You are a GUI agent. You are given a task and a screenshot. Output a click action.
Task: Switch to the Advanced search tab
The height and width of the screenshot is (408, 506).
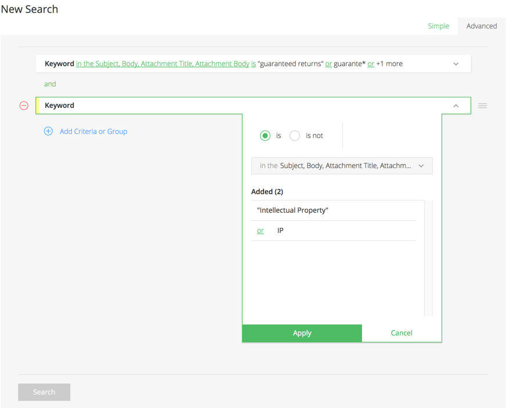click(482, 26)
